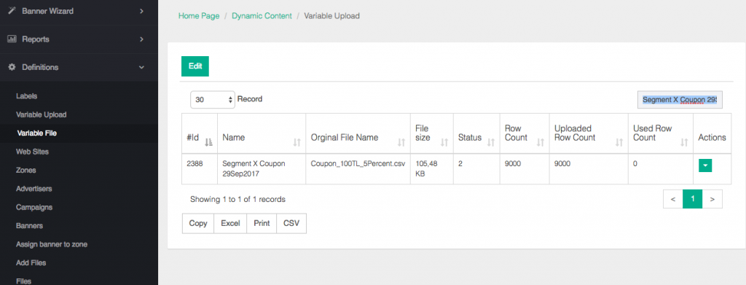Open Zones in the sidebar
The image size is (746, 285).
coord(25,170)
